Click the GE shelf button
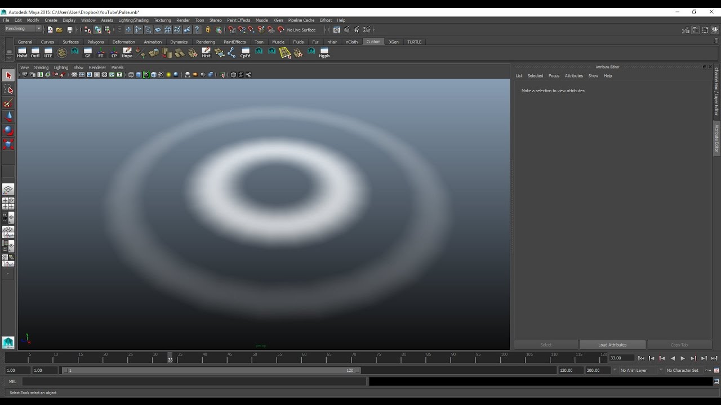 point(88,53)
